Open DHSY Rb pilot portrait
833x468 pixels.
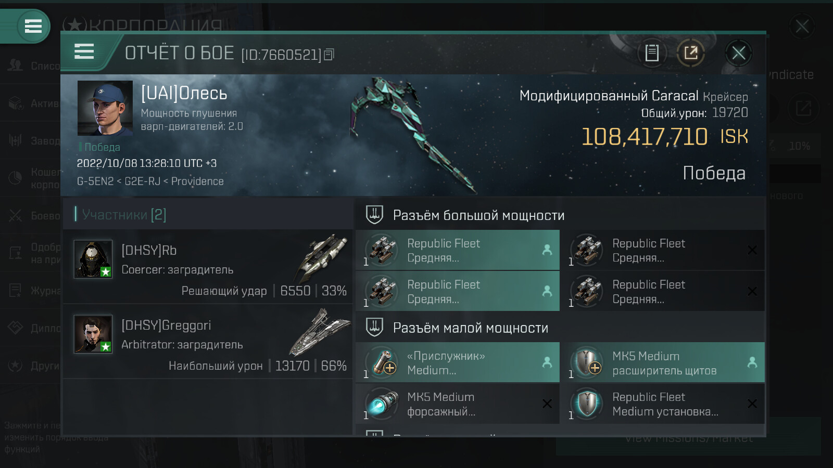93,259
